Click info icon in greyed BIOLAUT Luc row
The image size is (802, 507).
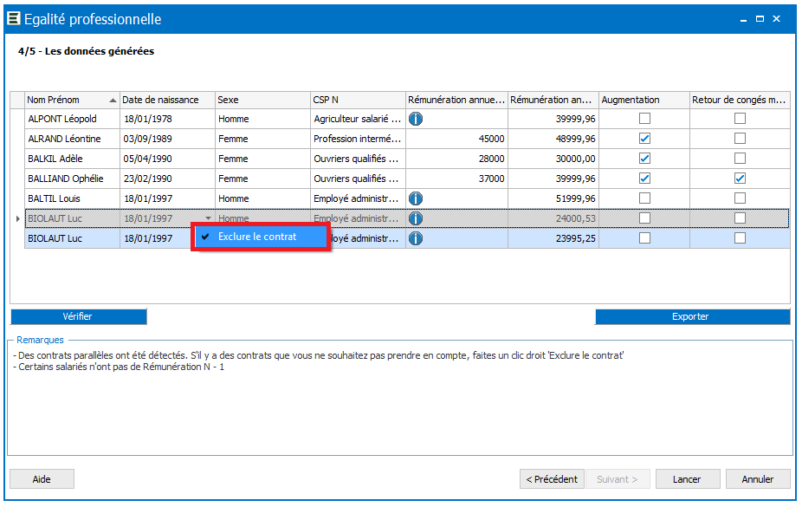coord(416,218)
